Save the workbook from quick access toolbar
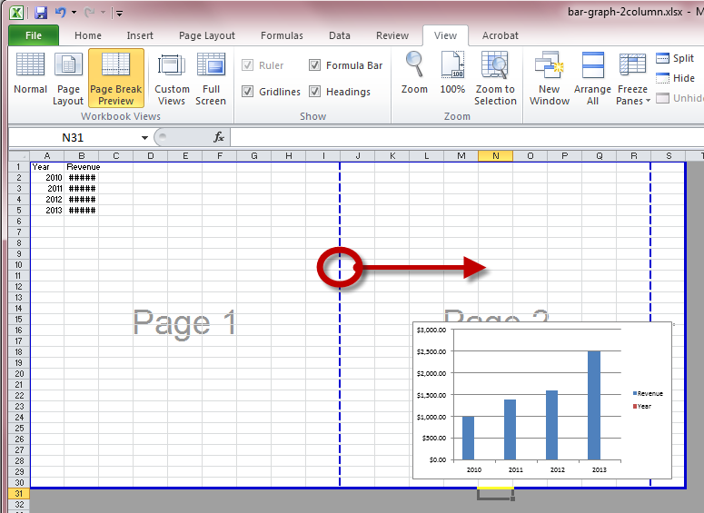 pyautogui.click(x=41, y=13)
